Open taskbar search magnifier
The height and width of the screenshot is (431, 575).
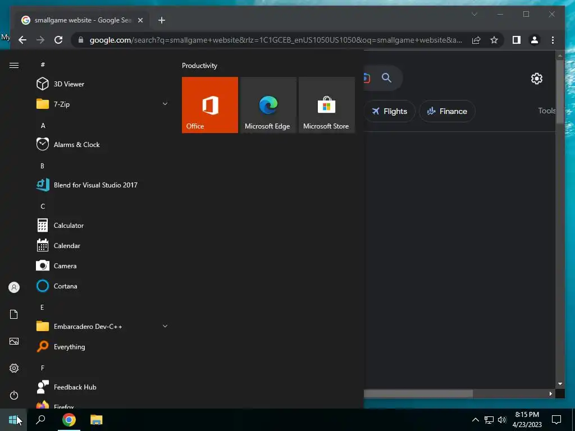click(x=40, y=420)
